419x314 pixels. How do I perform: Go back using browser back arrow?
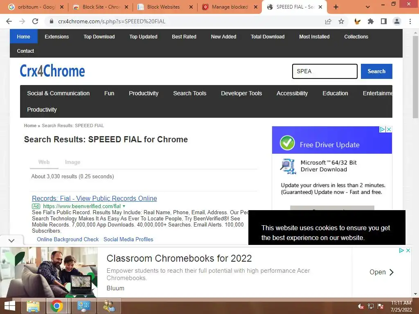pos(9,21)
